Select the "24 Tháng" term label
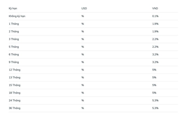This screenshot has width=186, height=116. tap(14, 100)
